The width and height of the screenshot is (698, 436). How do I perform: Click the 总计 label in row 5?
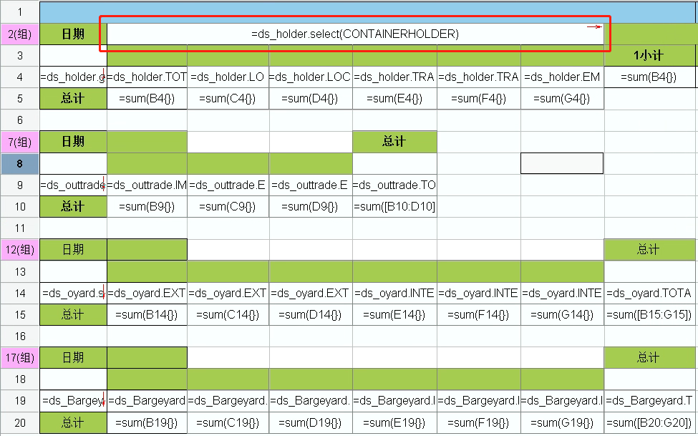(x=73, y=98)
